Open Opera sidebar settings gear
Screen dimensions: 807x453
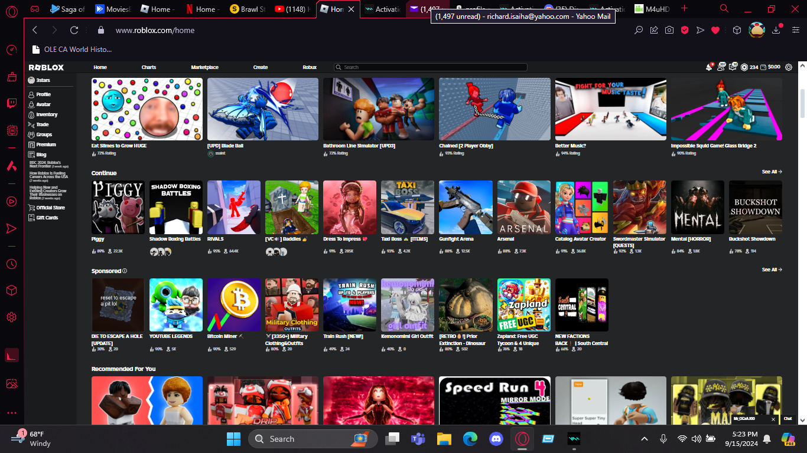11,317
